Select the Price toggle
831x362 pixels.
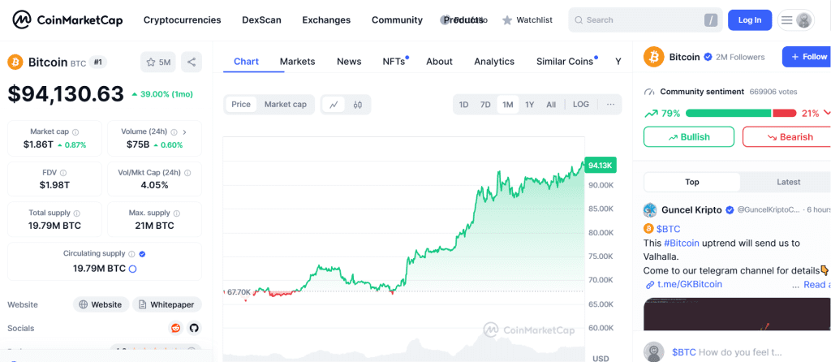click(240, 105)
